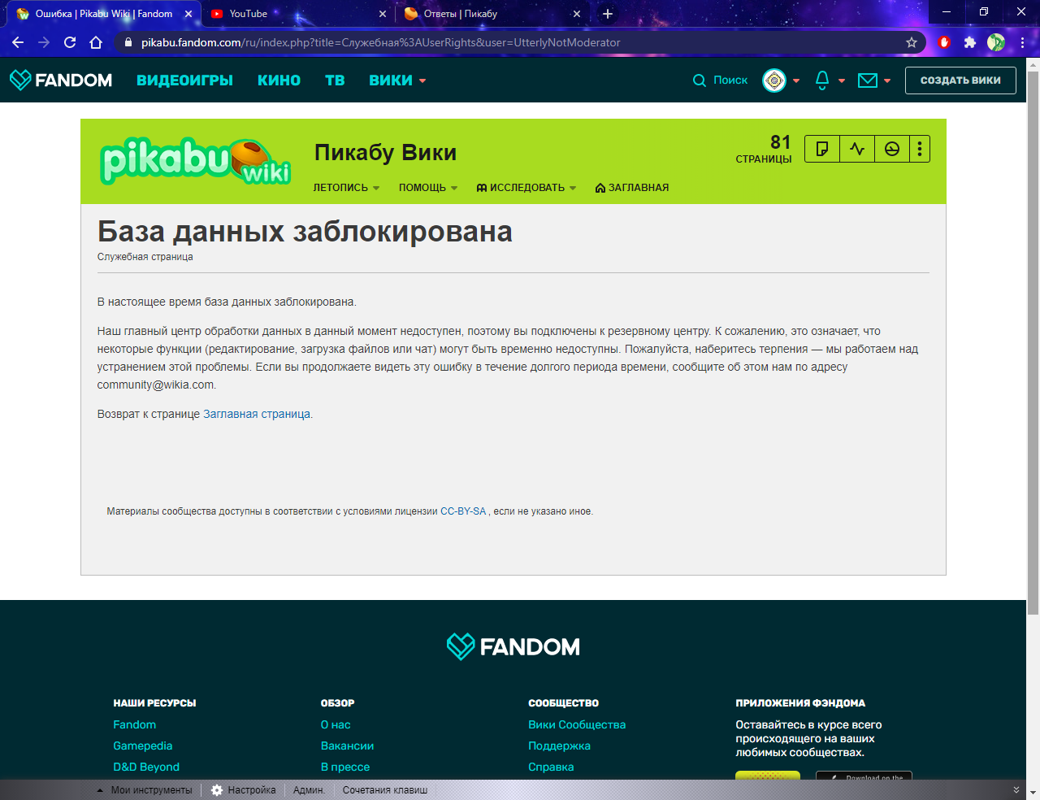Open the Fandom footer link
Viewport: 1040px width, 800px height.
pyautogui.click(x=135, y=724)
